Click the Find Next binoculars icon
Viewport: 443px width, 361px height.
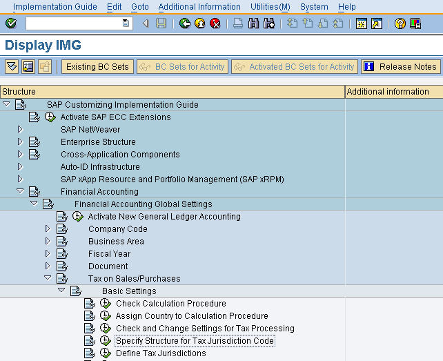tap(268, 23)
